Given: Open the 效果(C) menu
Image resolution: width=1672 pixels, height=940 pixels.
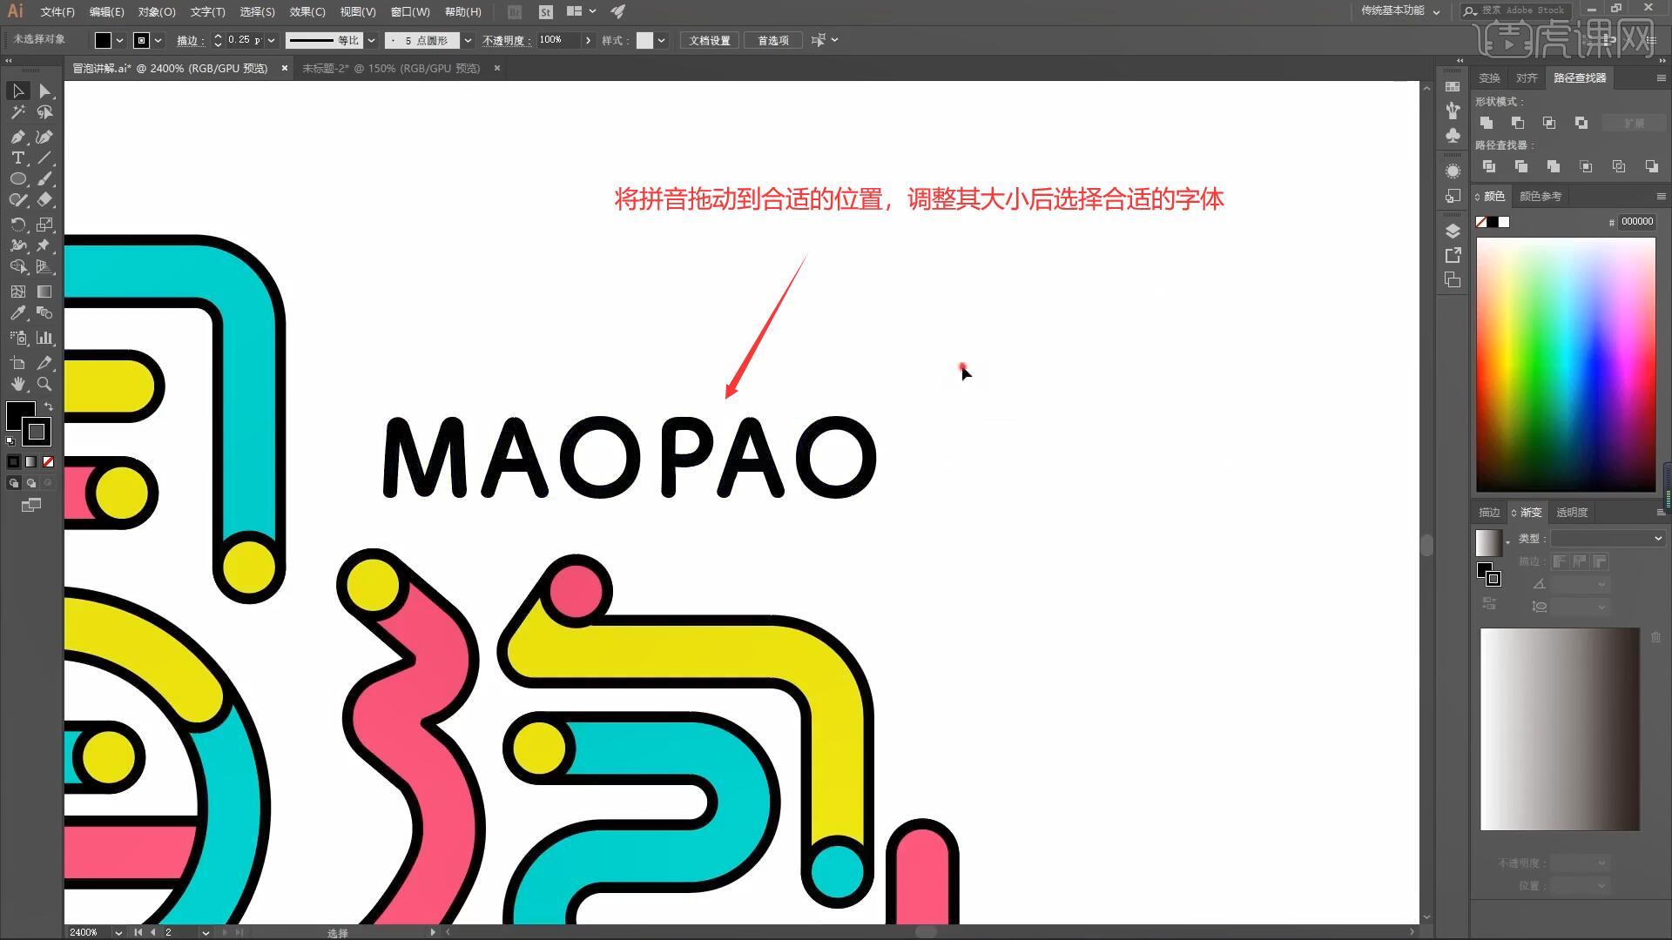Looking at the screenshot, I should click(307, 11).
